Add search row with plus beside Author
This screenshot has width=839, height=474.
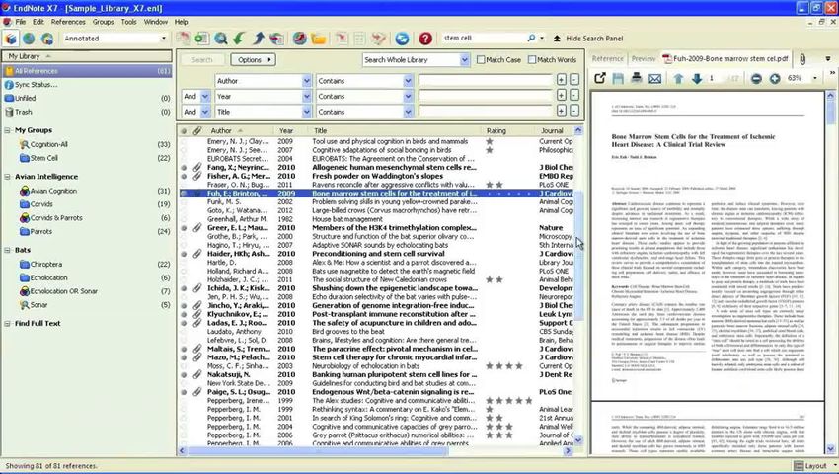pyautogui.click(x=562, y=80)
